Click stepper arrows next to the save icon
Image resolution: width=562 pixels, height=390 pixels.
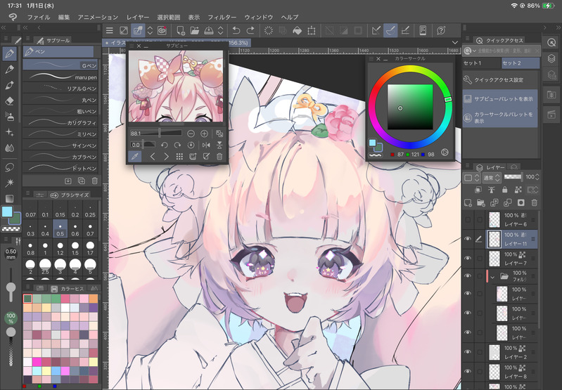pos(221,30)
